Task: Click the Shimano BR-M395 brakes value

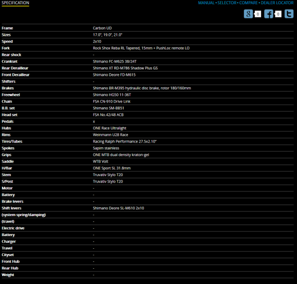Action: point(142,88)
